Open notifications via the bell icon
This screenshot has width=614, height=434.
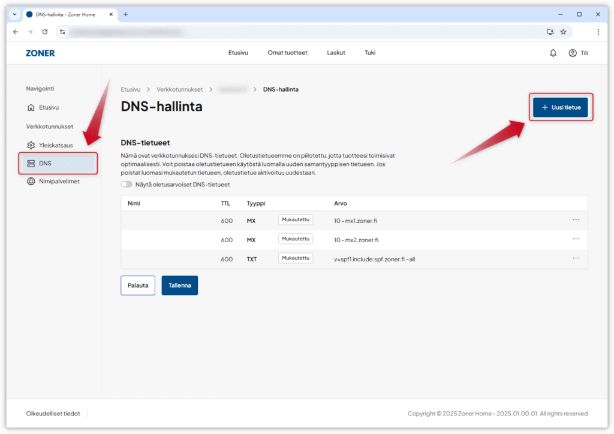(552, 53)
